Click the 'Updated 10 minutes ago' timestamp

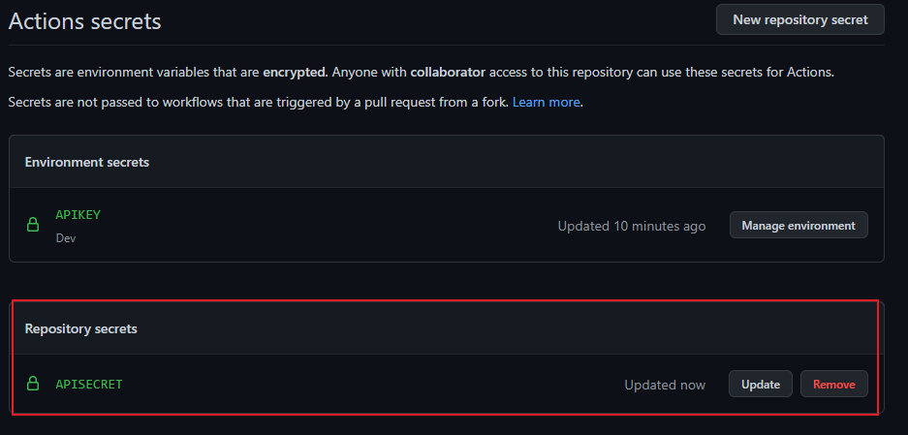click(x=631, y=226)
